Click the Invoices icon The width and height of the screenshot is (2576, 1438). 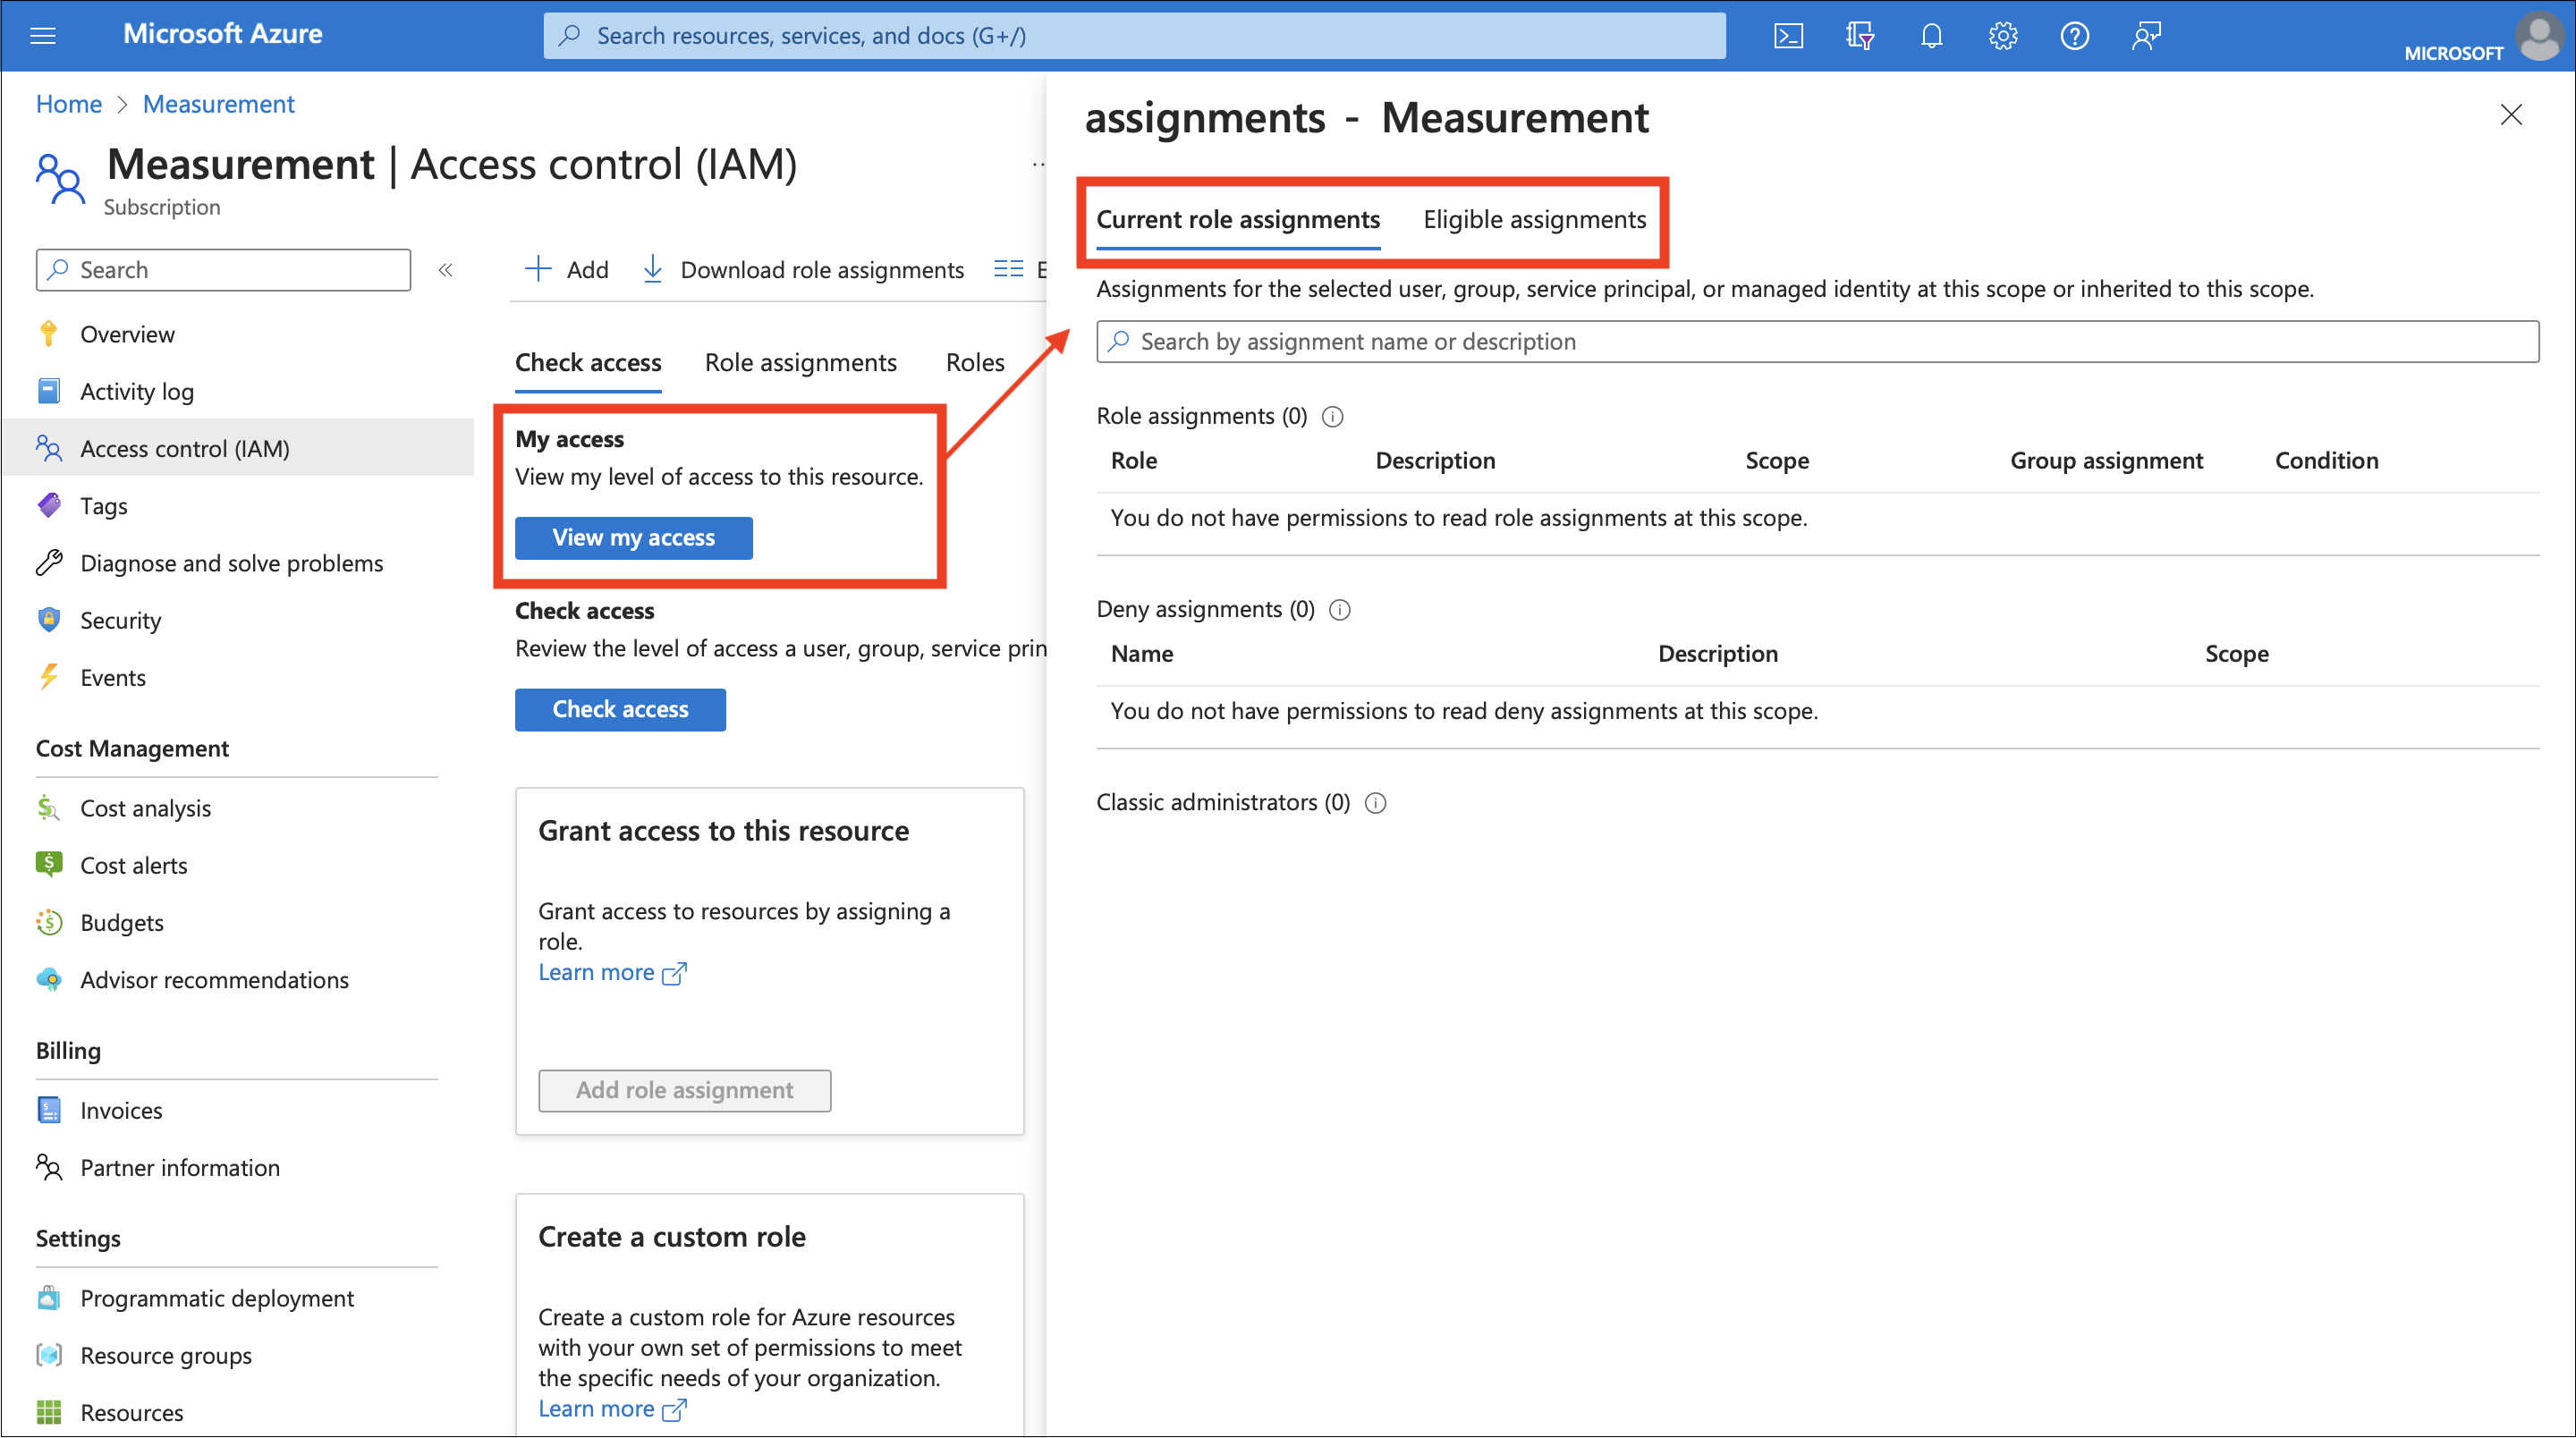coord(49,1109)
